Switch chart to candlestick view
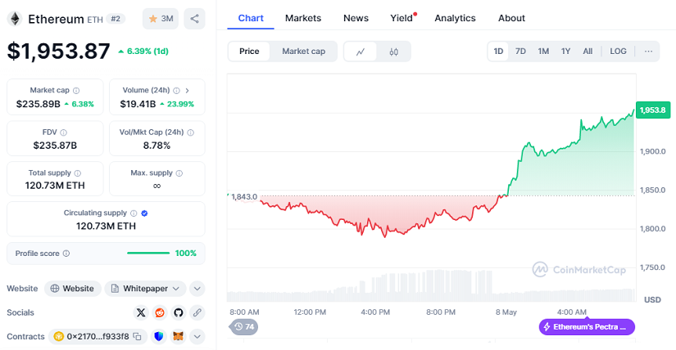 click(393, 52)
